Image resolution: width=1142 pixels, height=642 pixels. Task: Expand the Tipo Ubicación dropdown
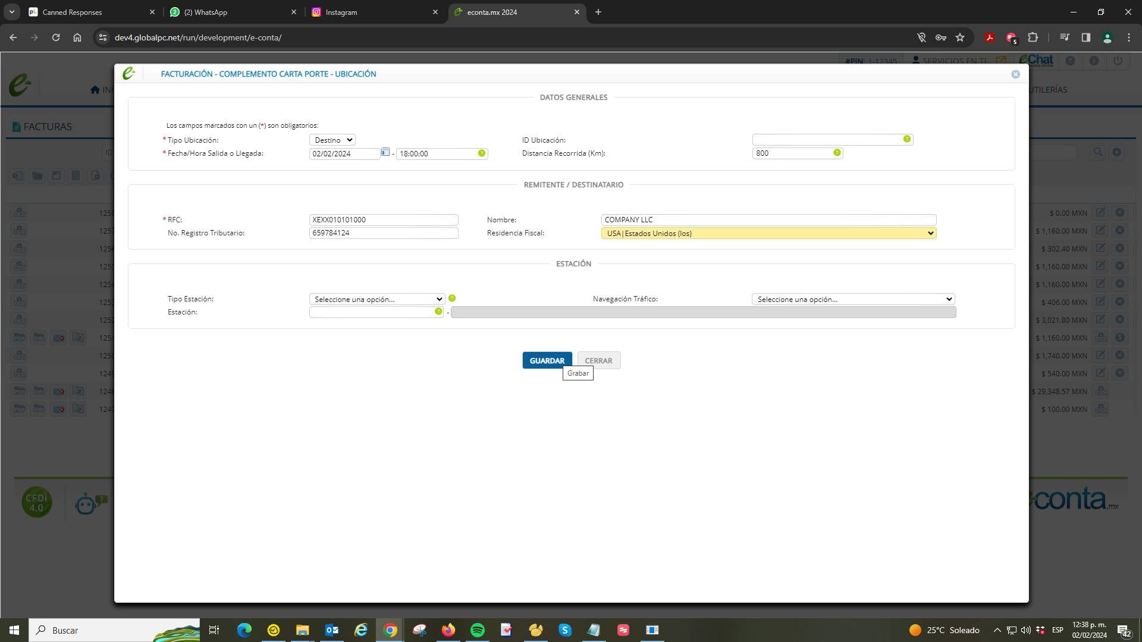pos(332,140)
